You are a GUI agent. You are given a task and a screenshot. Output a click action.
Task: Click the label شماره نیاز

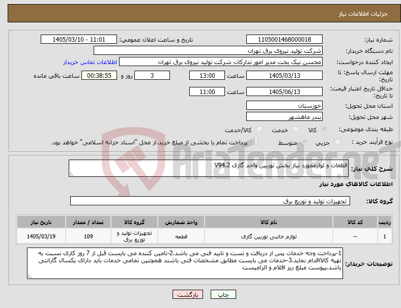click(x=379, y=40)
